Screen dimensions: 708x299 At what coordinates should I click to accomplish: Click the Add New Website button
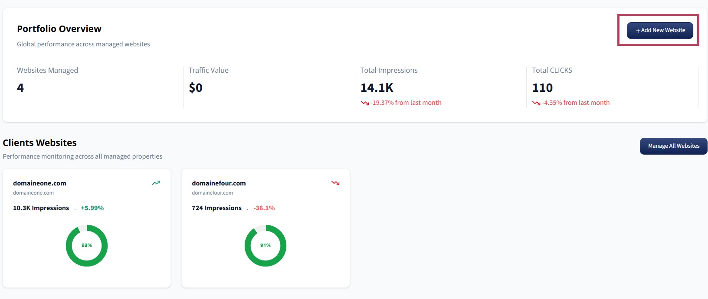[659, 30]
